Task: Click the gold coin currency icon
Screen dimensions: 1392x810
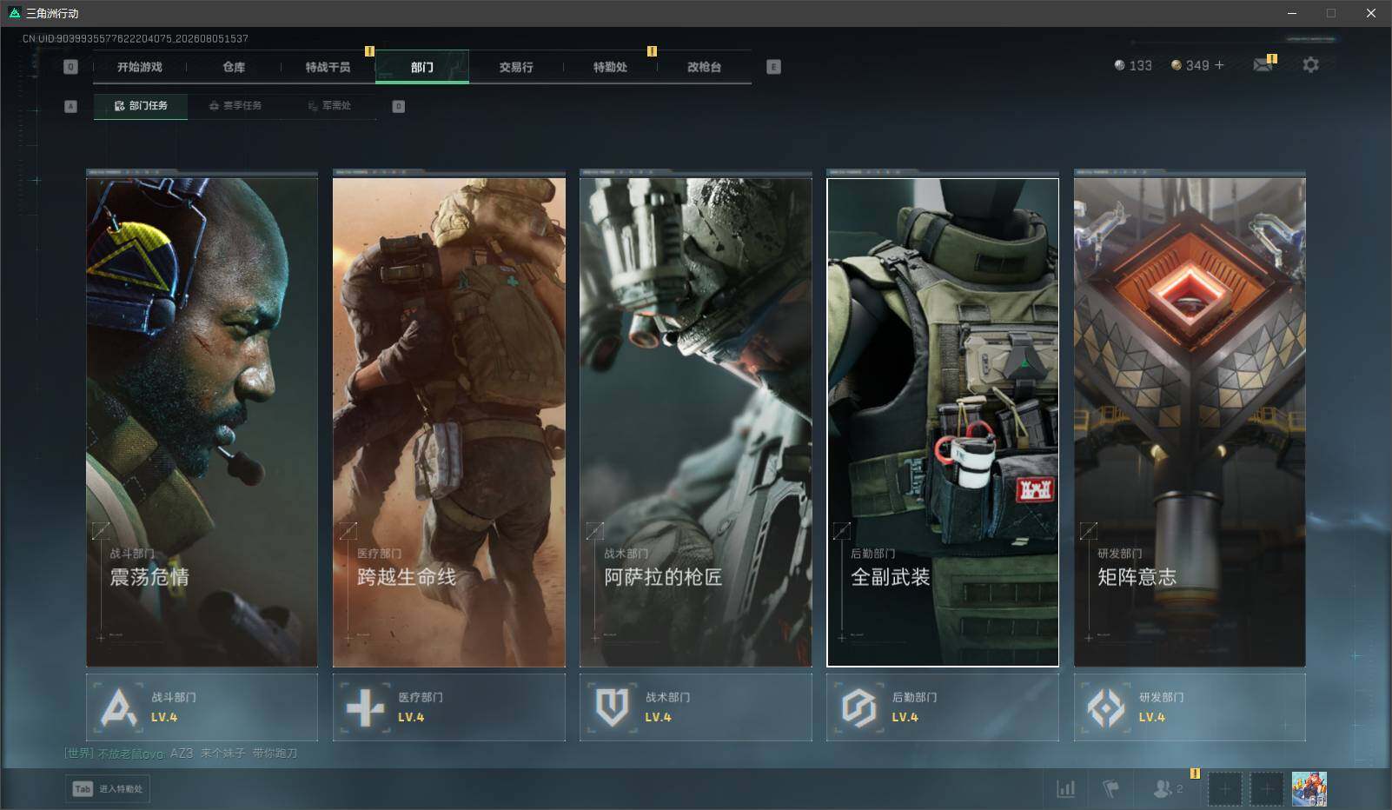Action: tap(1177, 65)
